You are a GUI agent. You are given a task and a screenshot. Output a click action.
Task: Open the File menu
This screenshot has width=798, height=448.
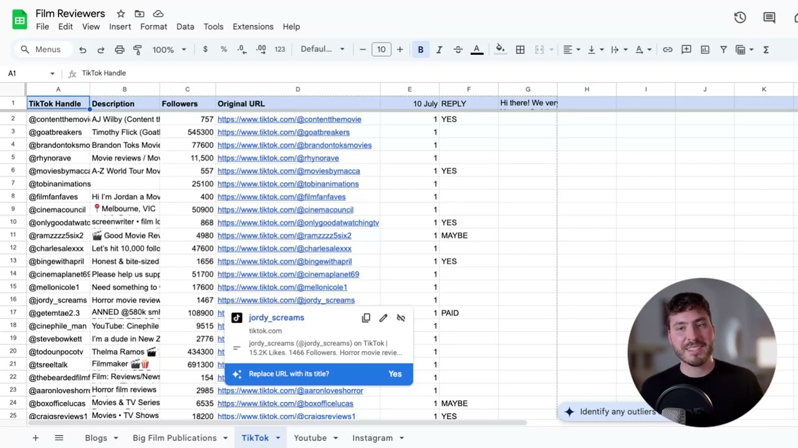point(42,27)
